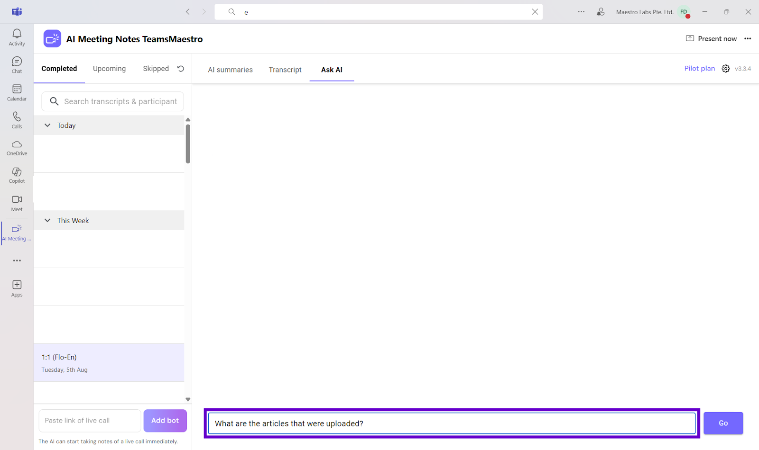Focus the Ask AI question input

tap(452, 423)
